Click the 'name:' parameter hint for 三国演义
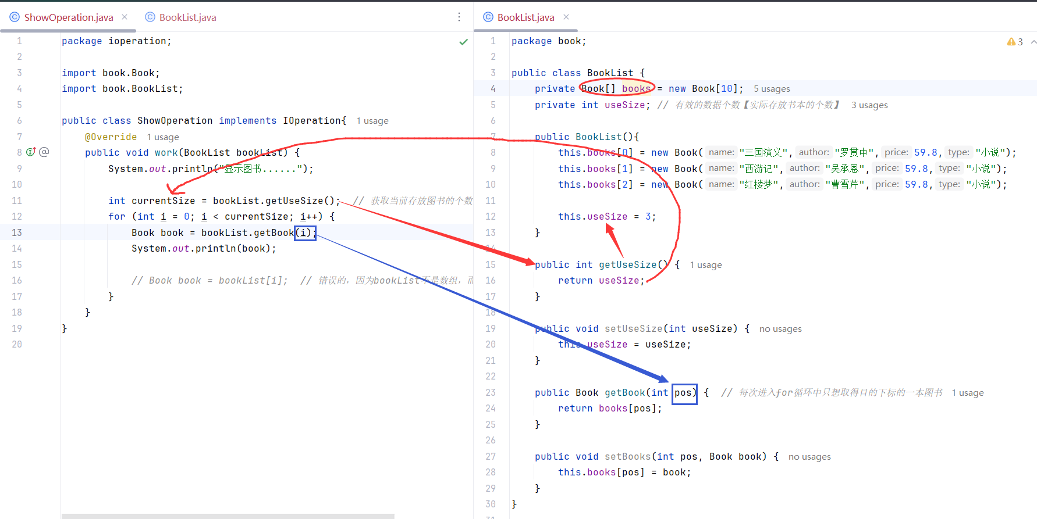Viewport: 1037px width, 519px height. click(722, 152)
